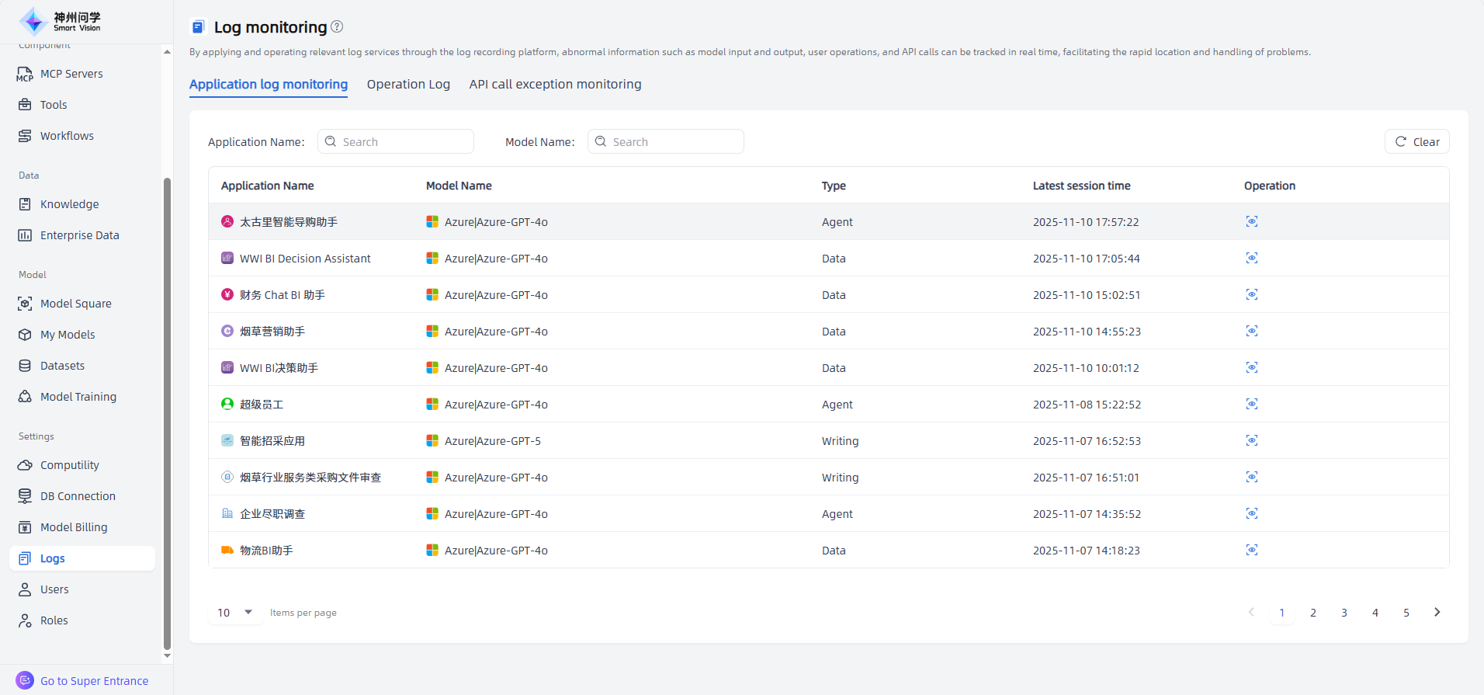The height and width of the screenshot is (695, 1484).
Task: Switch to the Operation Log tab
Action: pos(408,85)
